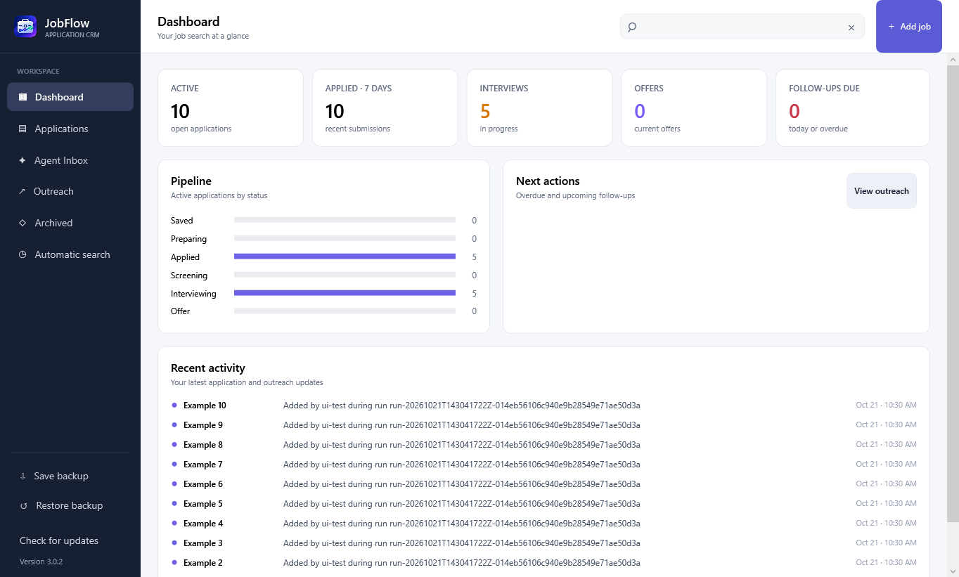Click the Interviewing pipeline progress bar
959x577 pixels.
pyautogui.click(x=345, y=293)
